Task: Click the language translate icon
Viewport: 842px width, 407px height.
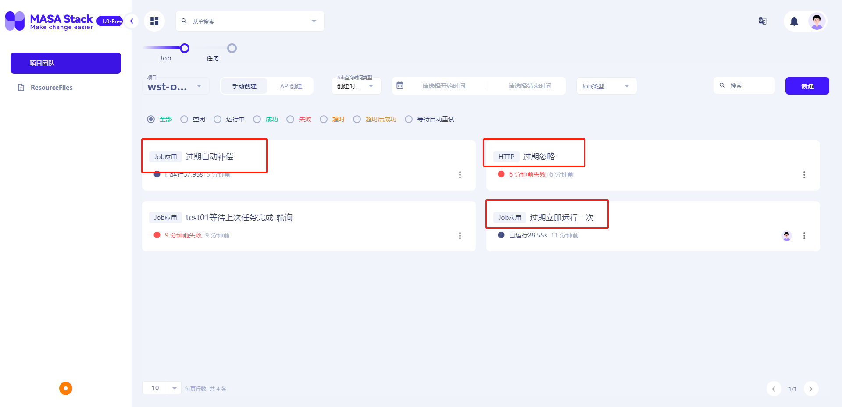Action: (x=763, y=21)
